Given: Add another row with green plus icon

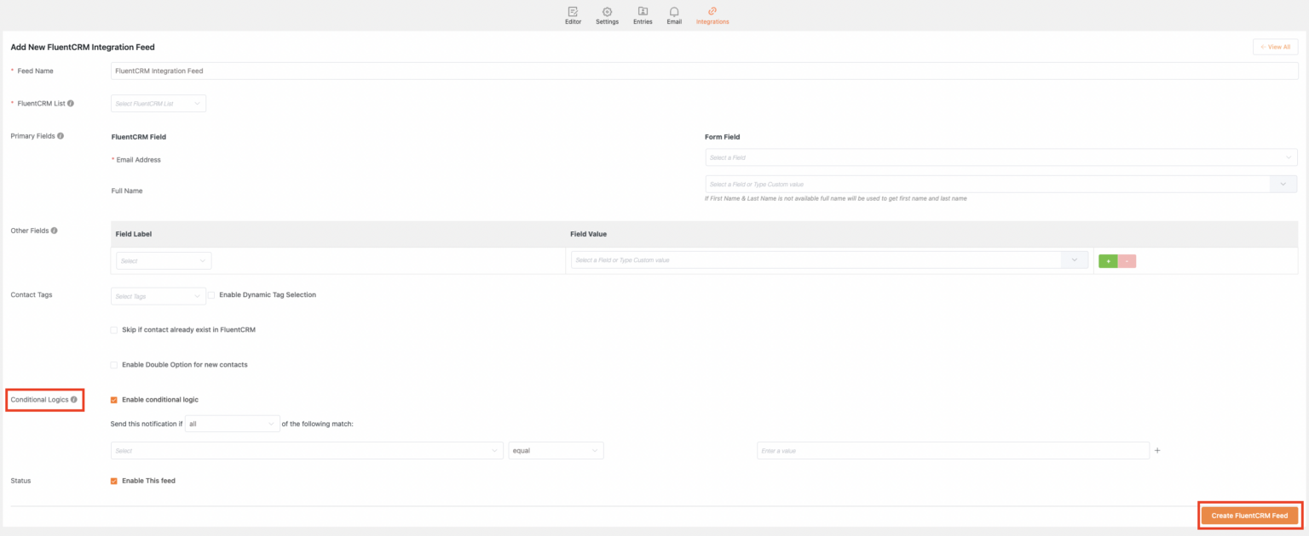Looking at the screenshot, I should 1107,260.
